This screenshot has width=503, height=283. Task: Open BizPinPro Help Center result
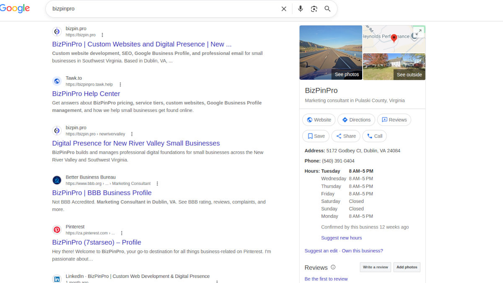click(86, 93)
